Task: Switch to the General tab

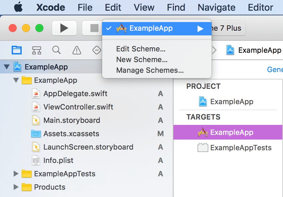Action: [x=275, y=69]
